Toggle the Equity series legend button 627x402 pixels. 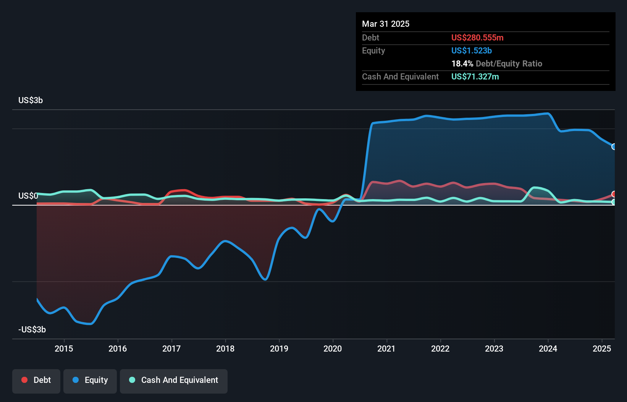pyautogui.click(x=90, y=381)
